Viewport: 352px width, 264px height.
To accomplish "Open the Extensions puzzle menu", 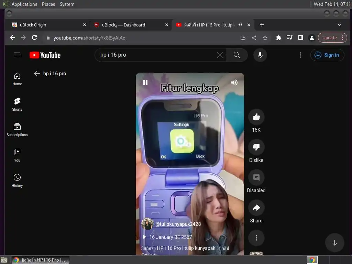I will 278,38.
